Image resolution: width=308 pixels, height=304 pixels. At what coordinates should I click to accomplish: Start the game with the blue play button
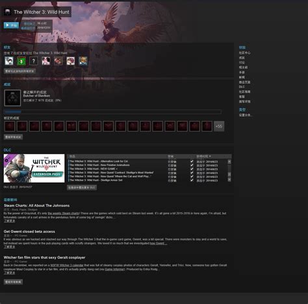(11, 25)
